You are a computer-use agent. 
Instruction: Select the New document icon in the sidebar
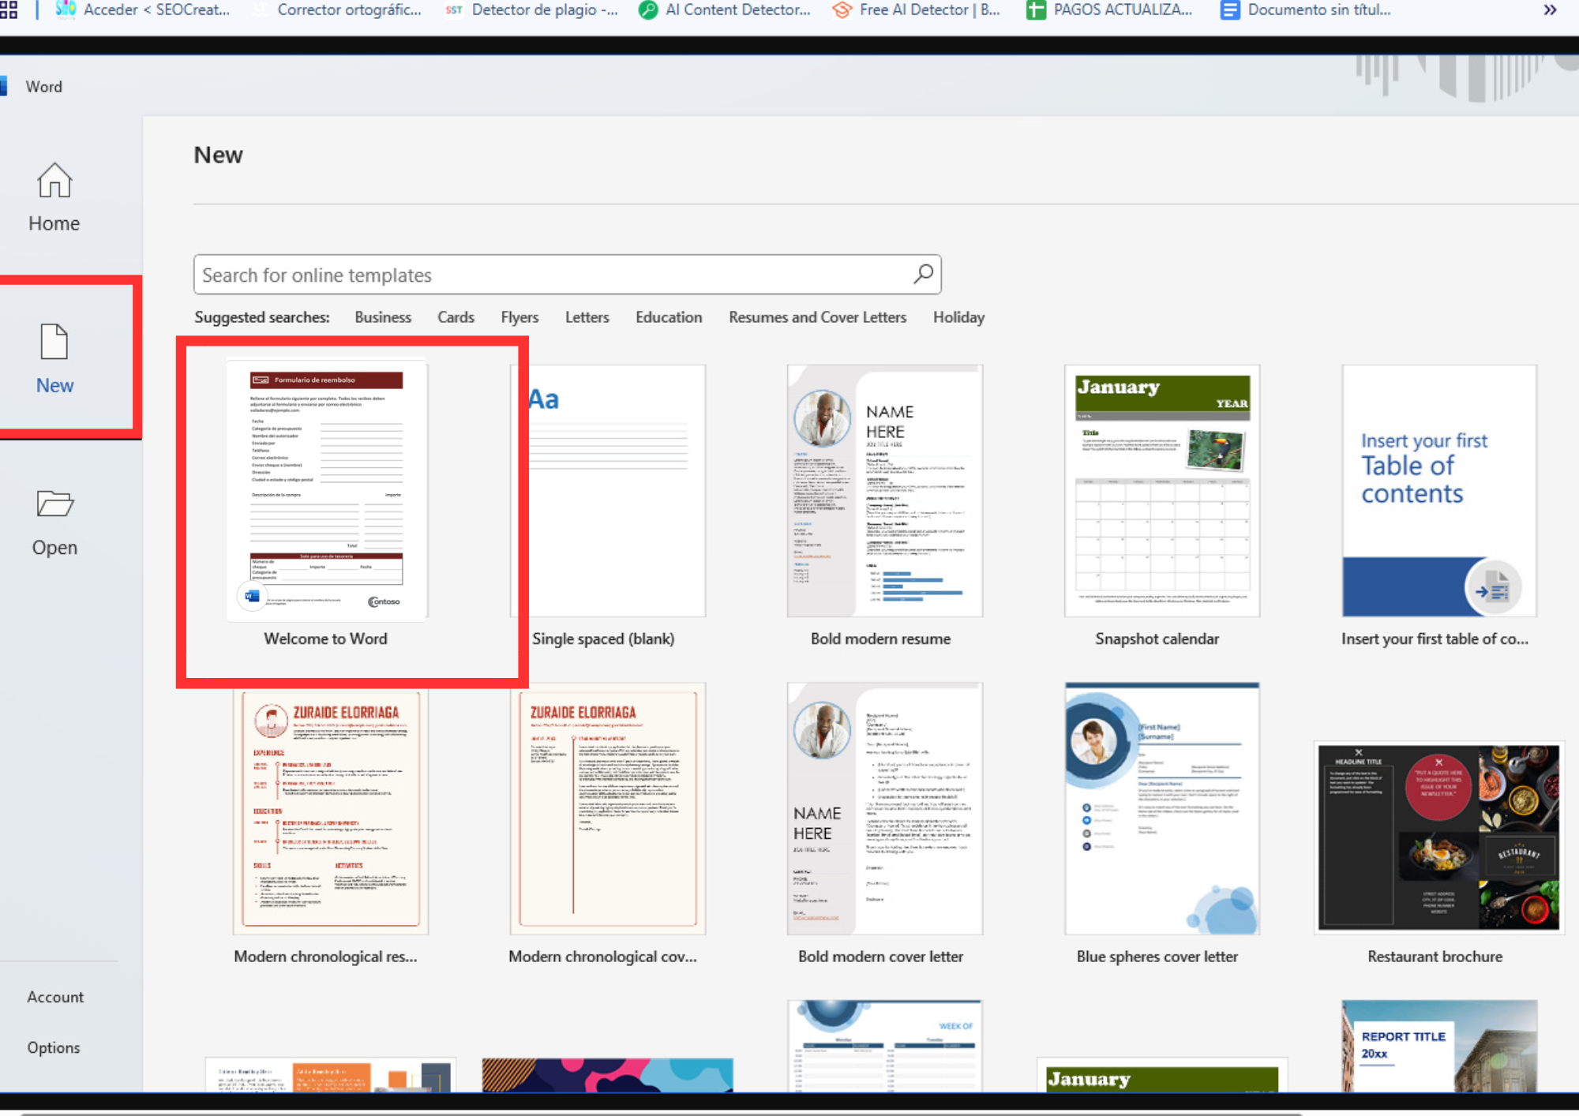(x=54, y=342)
